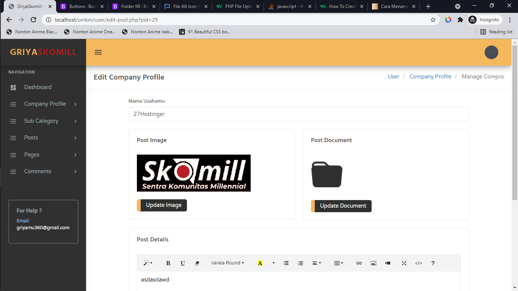Open the Dashboard navigation item
The height and width of the screenshot is (291, 518).
[x=38, y=87]
